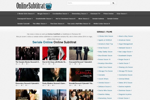The width and height of the screenshot is (150, 100).
Task: Open Castle Sezon 7 sidebar link
Action: 124,63
